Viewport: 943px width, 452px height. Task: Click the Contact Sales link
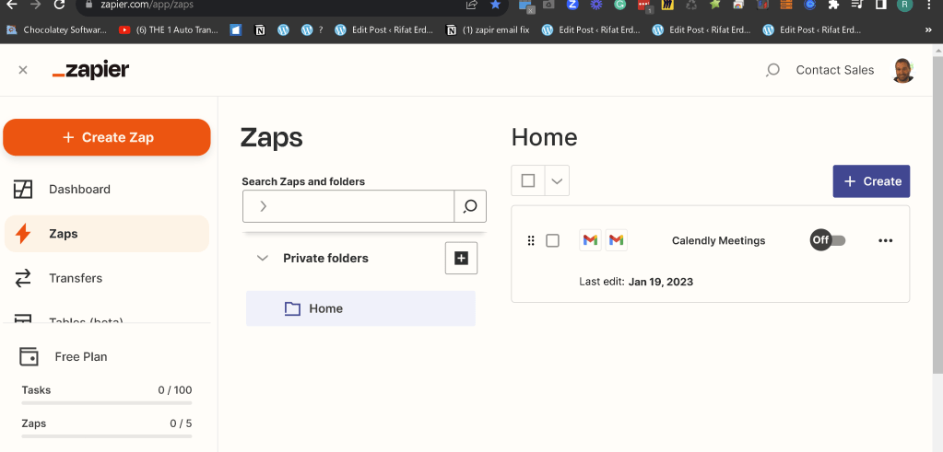point(835,70)
